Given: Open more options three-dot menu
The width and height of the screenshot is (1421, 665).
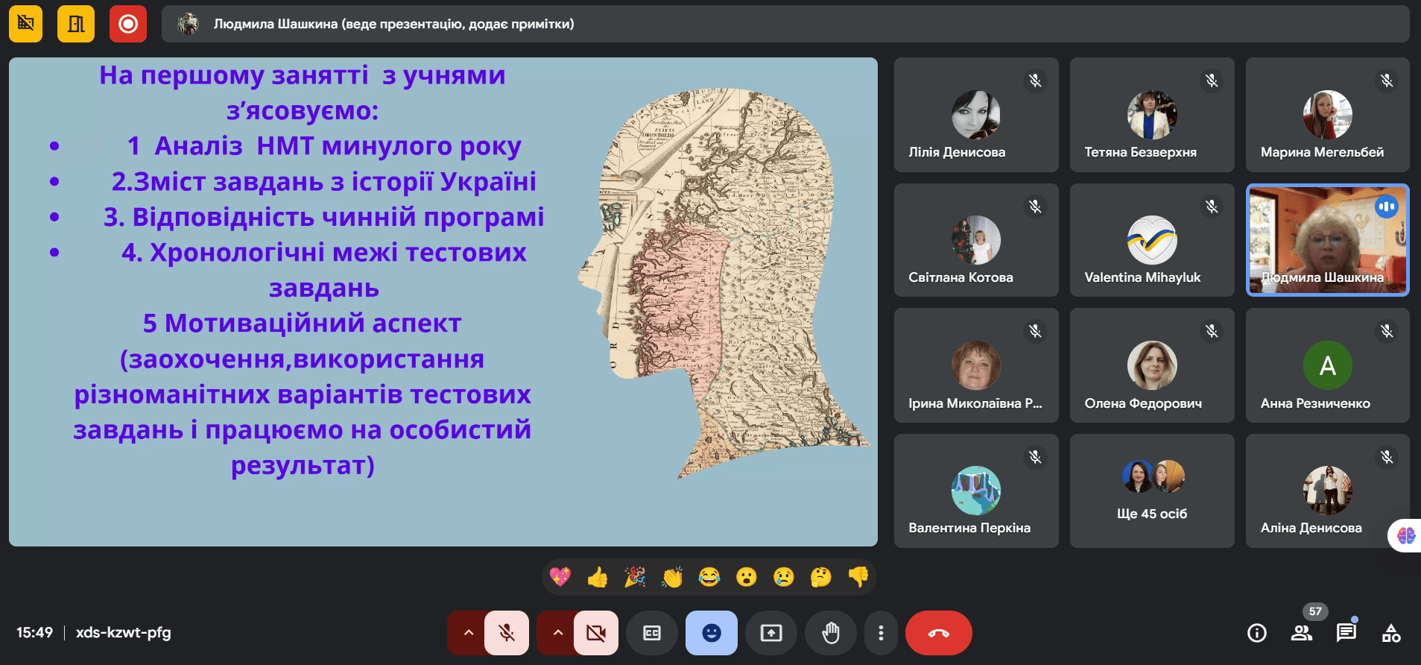Looking at the screenshot, I should 881,633.
